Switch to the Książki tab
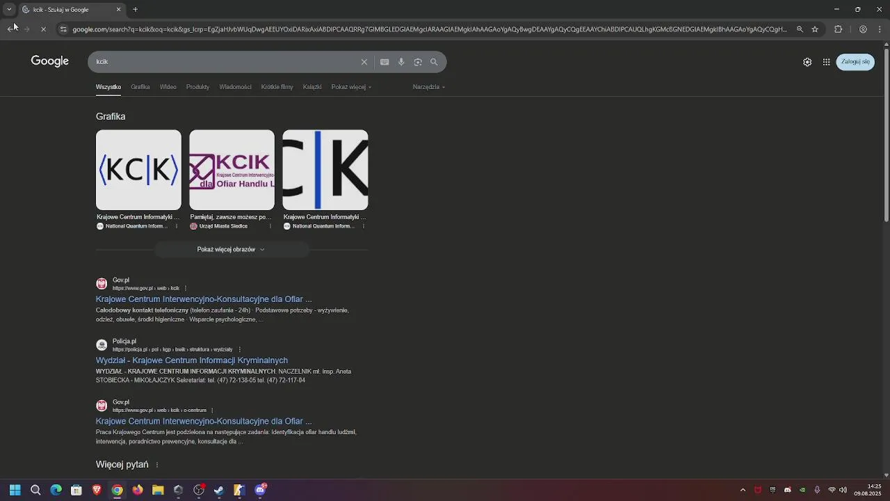This screenshot has height=501, width=890. pyautogui.click(x=312, y=87)
